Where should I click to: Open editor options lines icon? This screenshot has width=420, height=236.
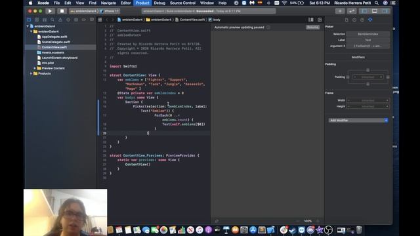310,20
